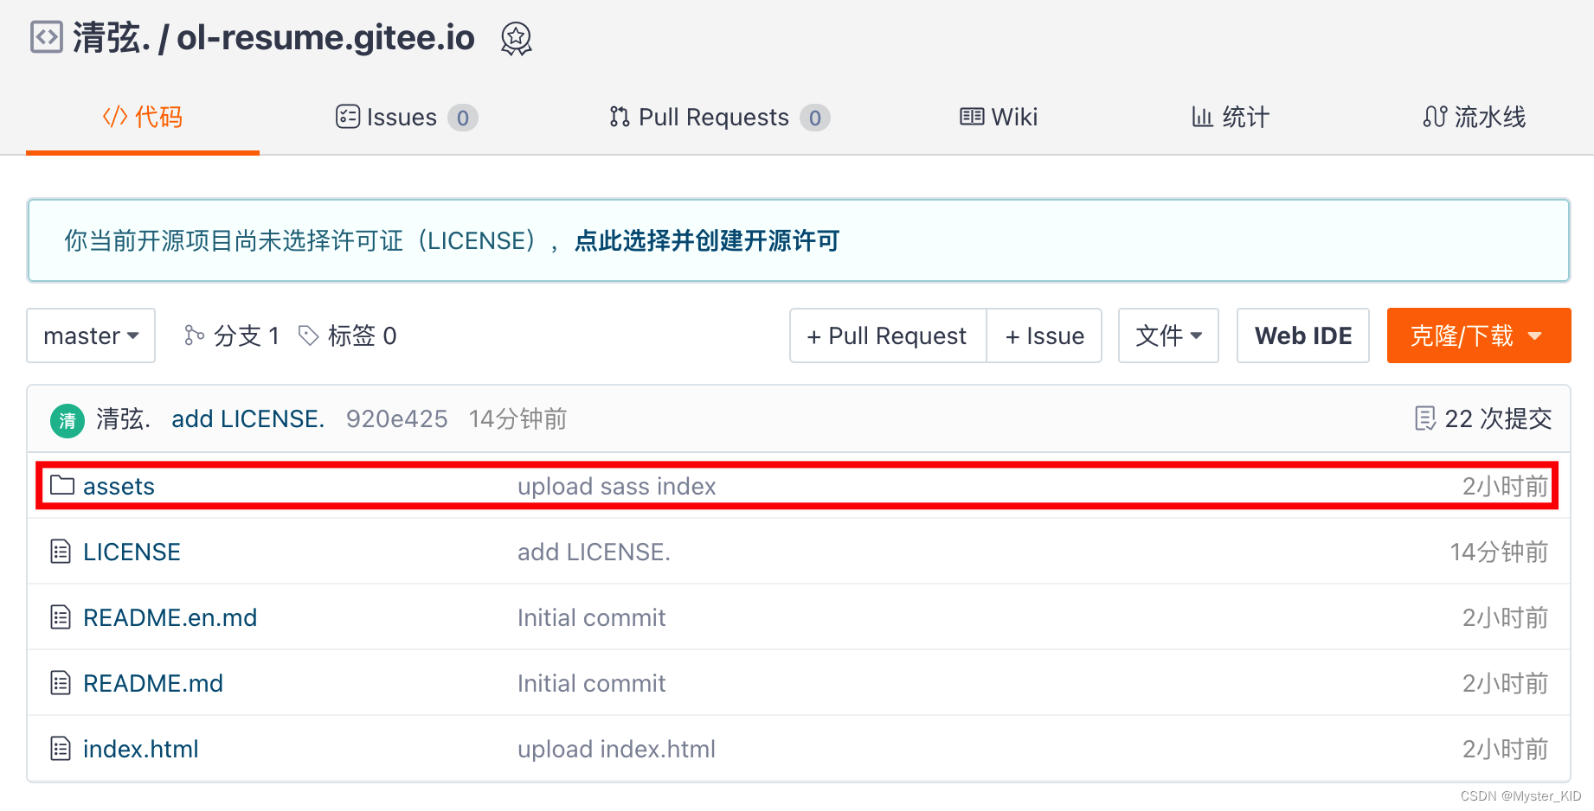Click the README.md file icon
The image size is (1594, 811).
pos(61,683)
